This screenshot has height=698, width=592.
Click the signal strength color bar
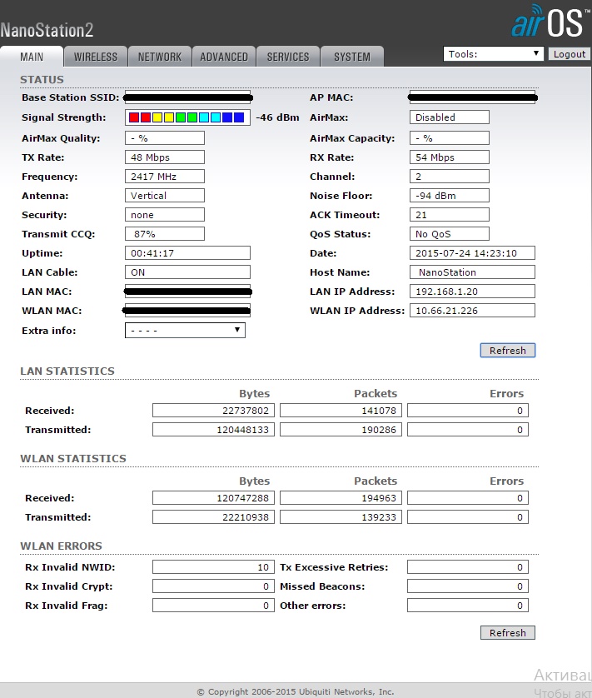coord(187,117)
